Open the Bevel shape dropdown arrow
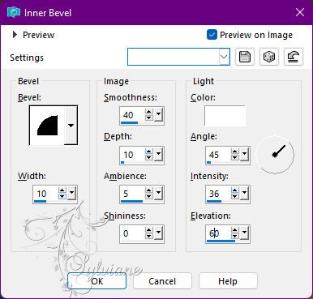This screenshot has width=313, height=299. click(x=71, y=126)
